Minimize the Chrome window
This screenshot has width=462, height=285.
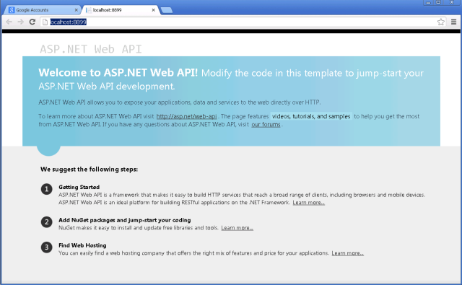(x=428, y=2)
